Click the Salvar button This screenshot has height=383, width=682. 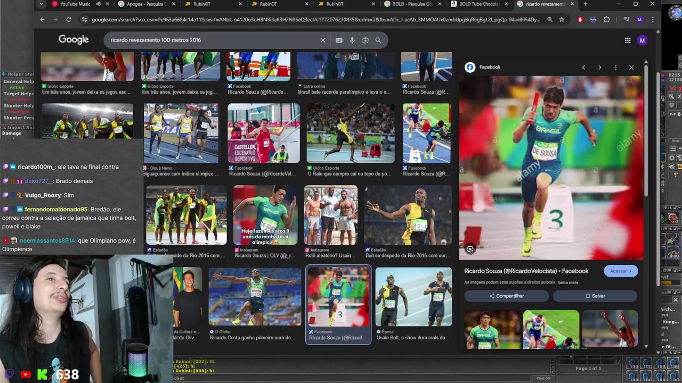595,296
